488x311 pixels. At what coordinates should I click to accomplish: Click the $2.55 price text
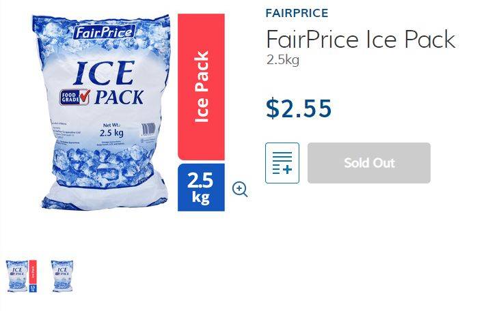(x=299, y=108)
